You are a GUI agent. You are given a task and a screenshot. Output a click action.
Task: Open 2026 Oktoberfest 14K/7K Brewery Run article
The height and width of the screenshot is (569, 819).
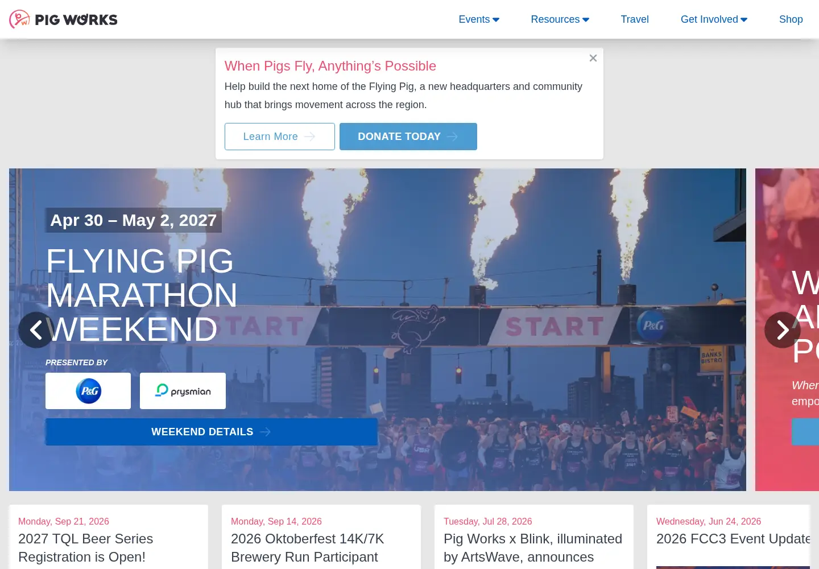click(x=308, y=548)
